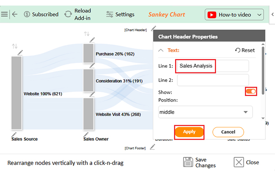Image resolution: width=275 pixels, height=176 pixels.
Task: Click the pencil icon beside Chart Footer
Action: [152, 147]
